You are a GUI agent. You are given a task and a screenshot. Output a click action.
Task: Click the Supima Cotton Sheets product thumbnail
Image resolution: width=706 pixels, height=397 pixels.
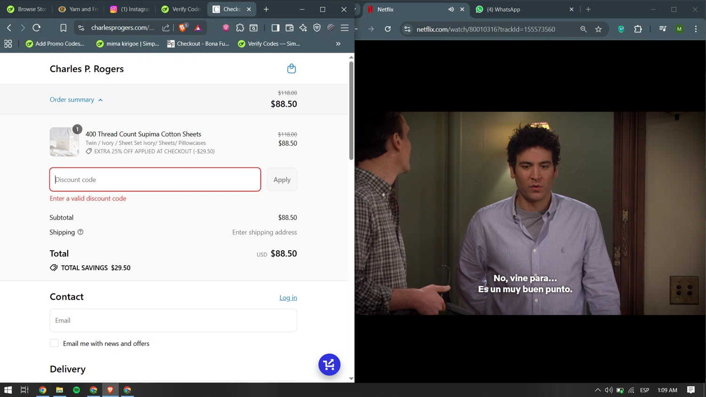[x=64, y=142]
